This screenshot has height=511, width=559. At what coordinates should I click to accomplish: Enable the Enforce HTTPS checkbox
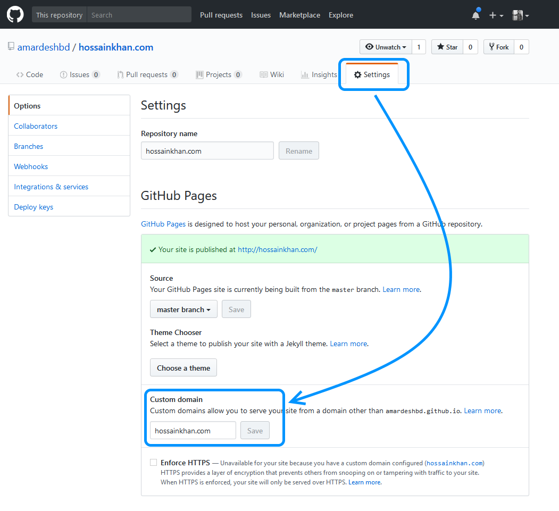pyautogui.click(x=153, y=462)
